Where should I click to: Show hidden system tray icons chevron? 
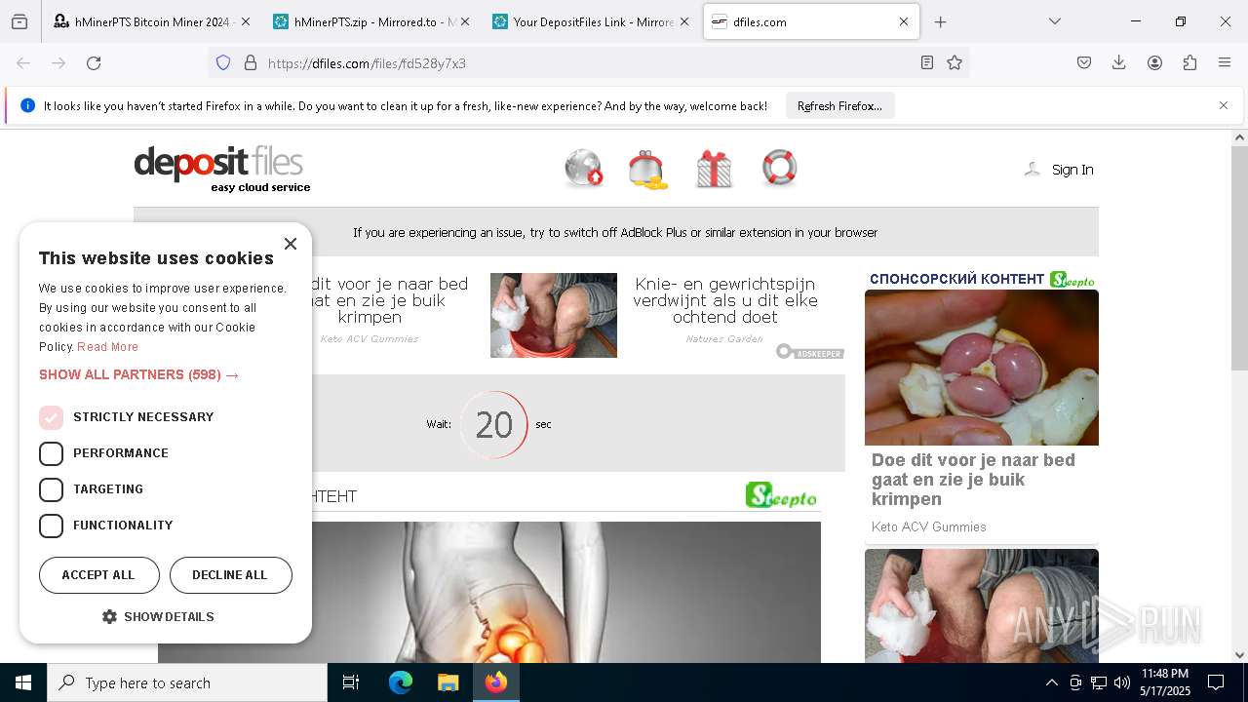[1051, 682]
